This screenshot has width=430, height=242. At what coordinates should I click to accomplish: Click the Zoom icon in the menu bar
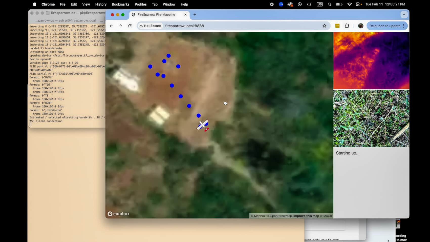point(281,4)
